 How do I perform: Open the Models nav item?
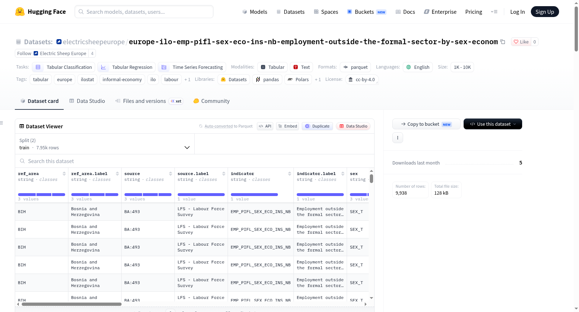pos(255,12)
